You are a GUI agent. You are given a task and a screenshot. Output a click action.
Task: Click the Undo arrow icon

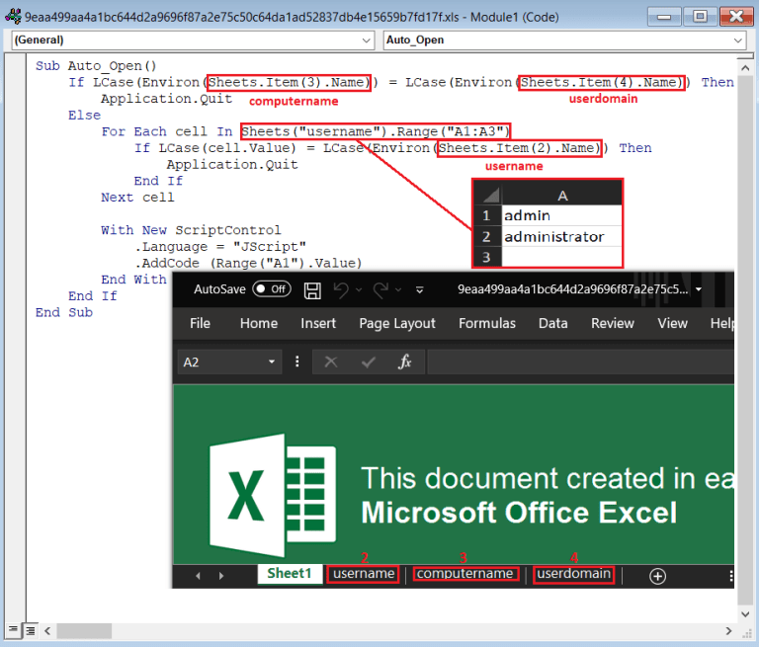[342, 289]
